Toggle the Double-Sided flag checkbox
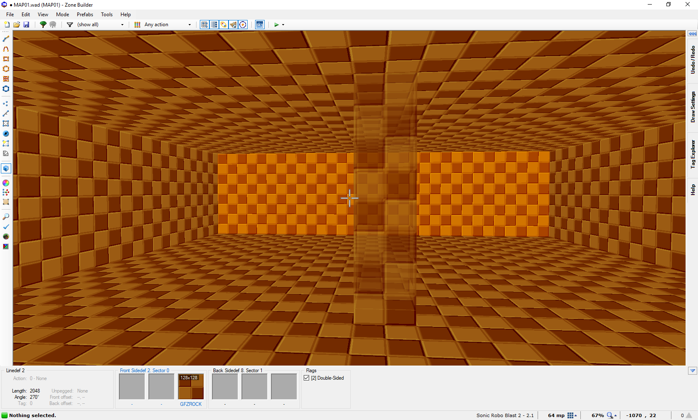 tap(307, 378)
